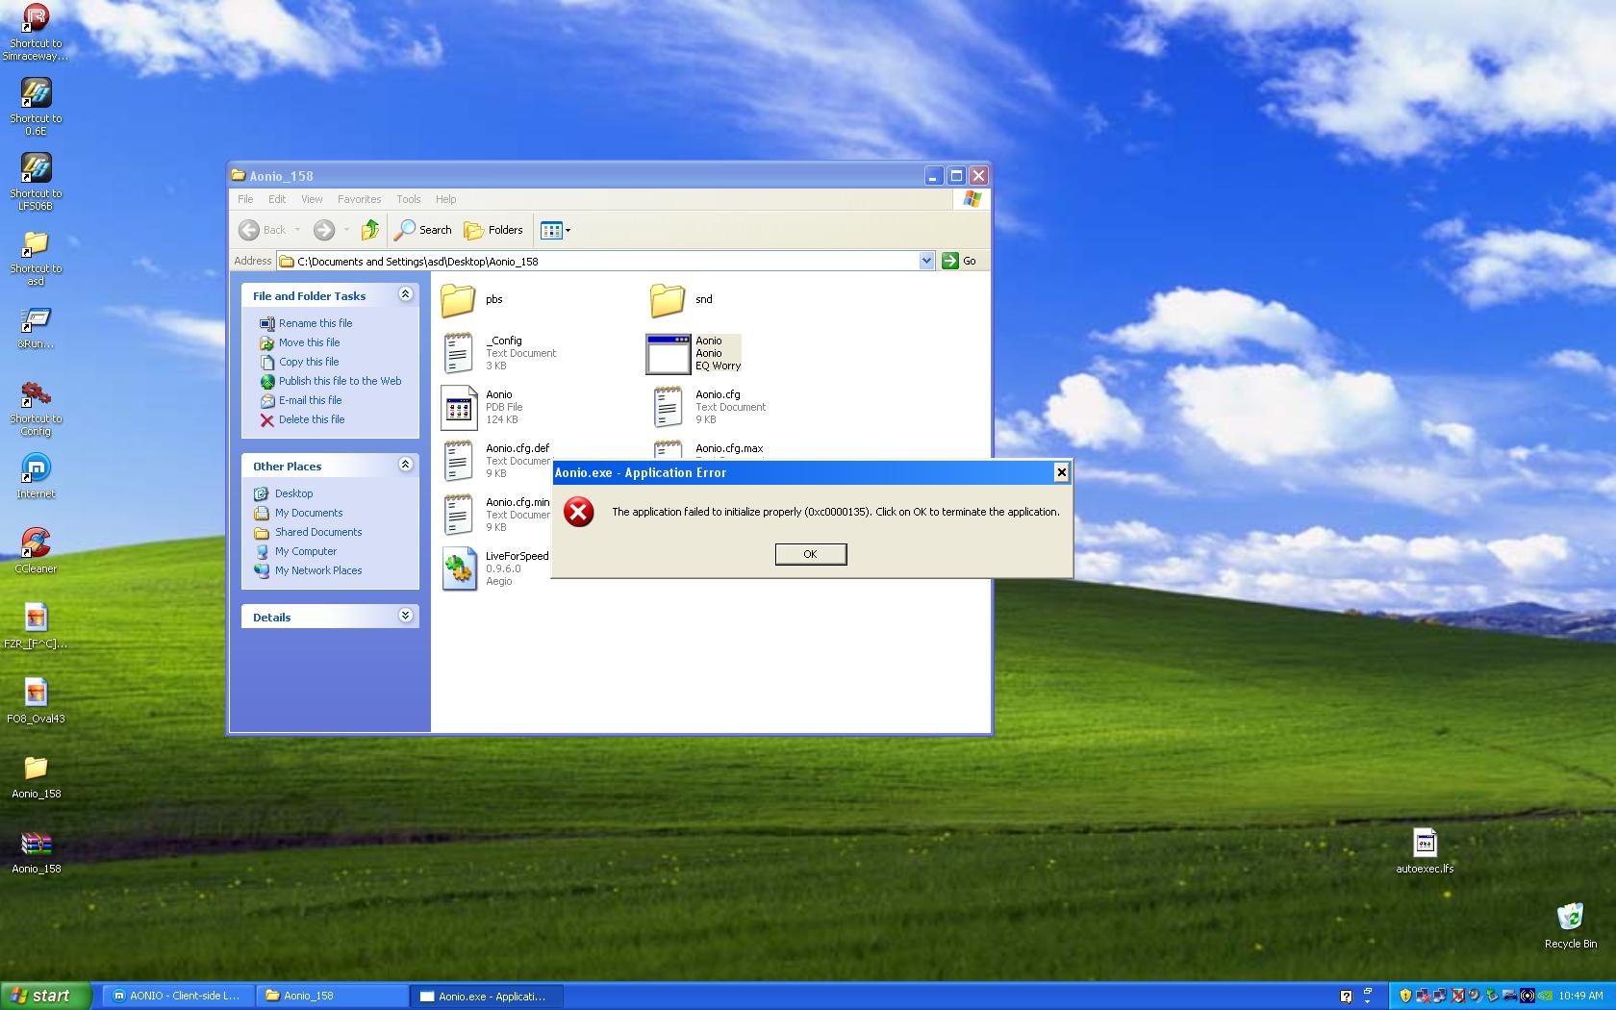Select the &Run... desktop shortcut
Viewport: 1616px width, 1010px height.
point(36,327)
